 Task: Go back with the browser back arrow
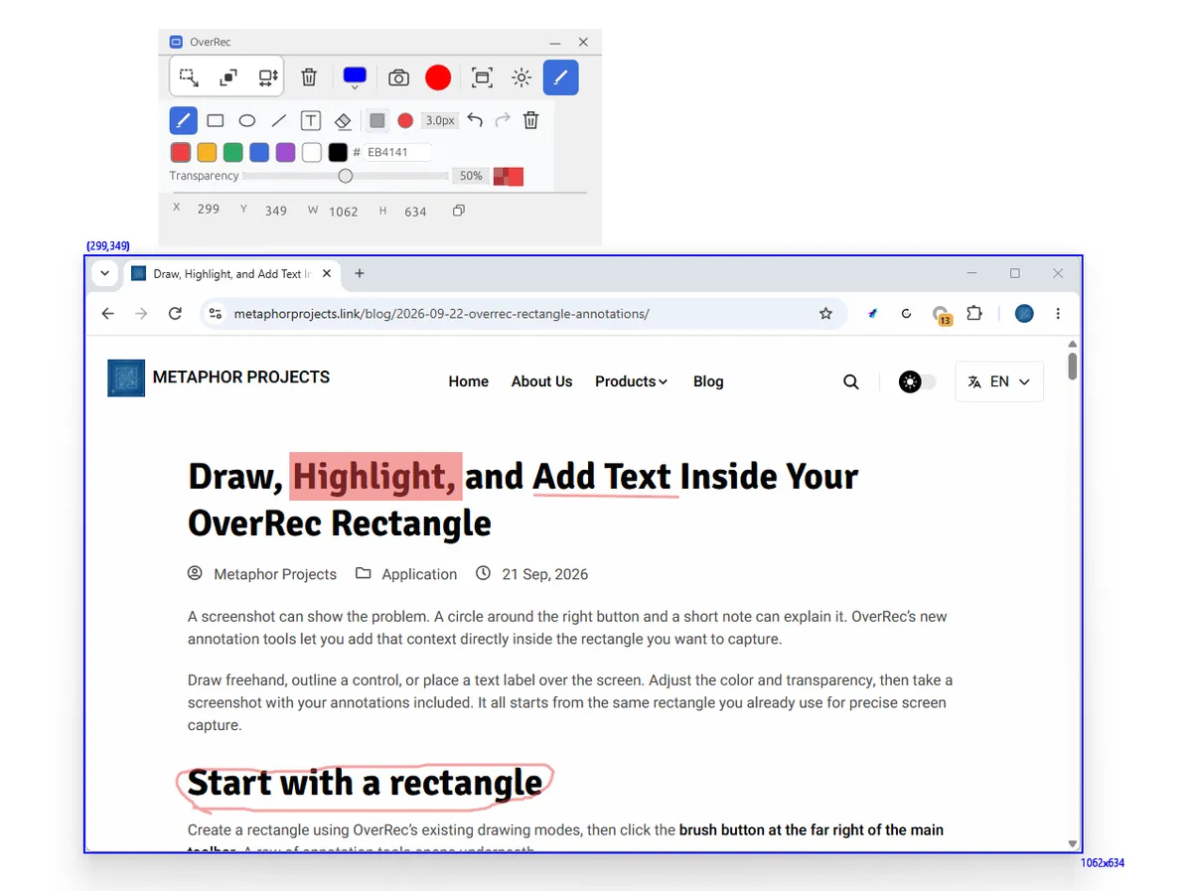108,314
